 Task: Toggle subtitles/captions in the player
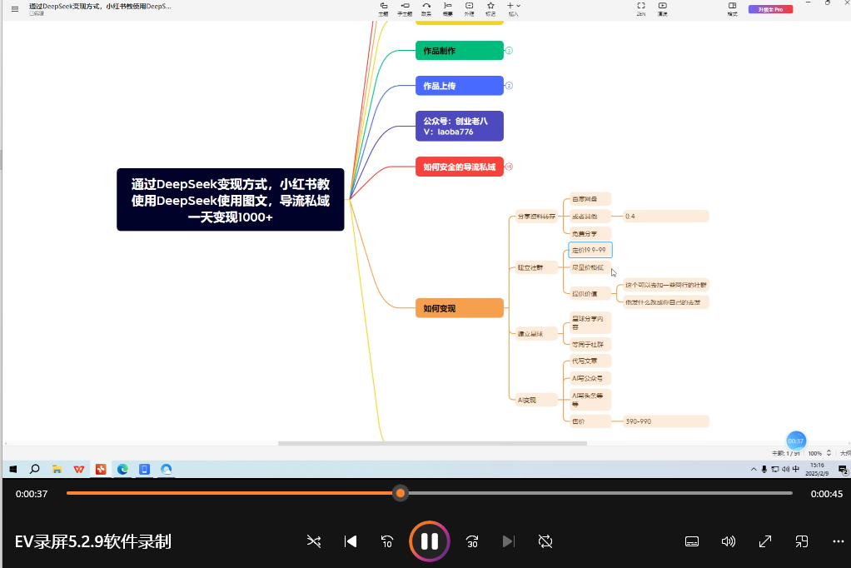tap(692, 541)
